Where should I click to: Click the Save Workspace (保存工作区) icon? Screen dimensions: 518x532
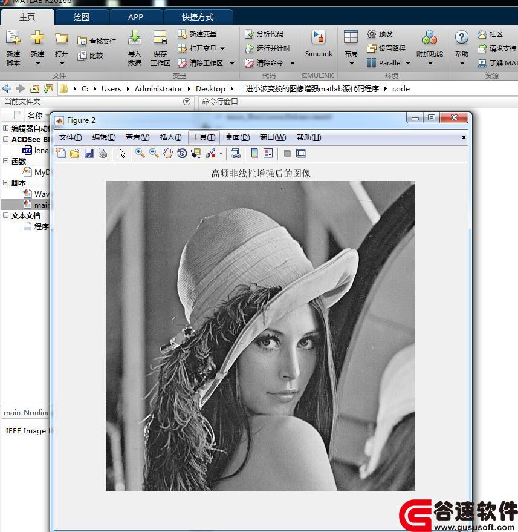coord(160,38)
